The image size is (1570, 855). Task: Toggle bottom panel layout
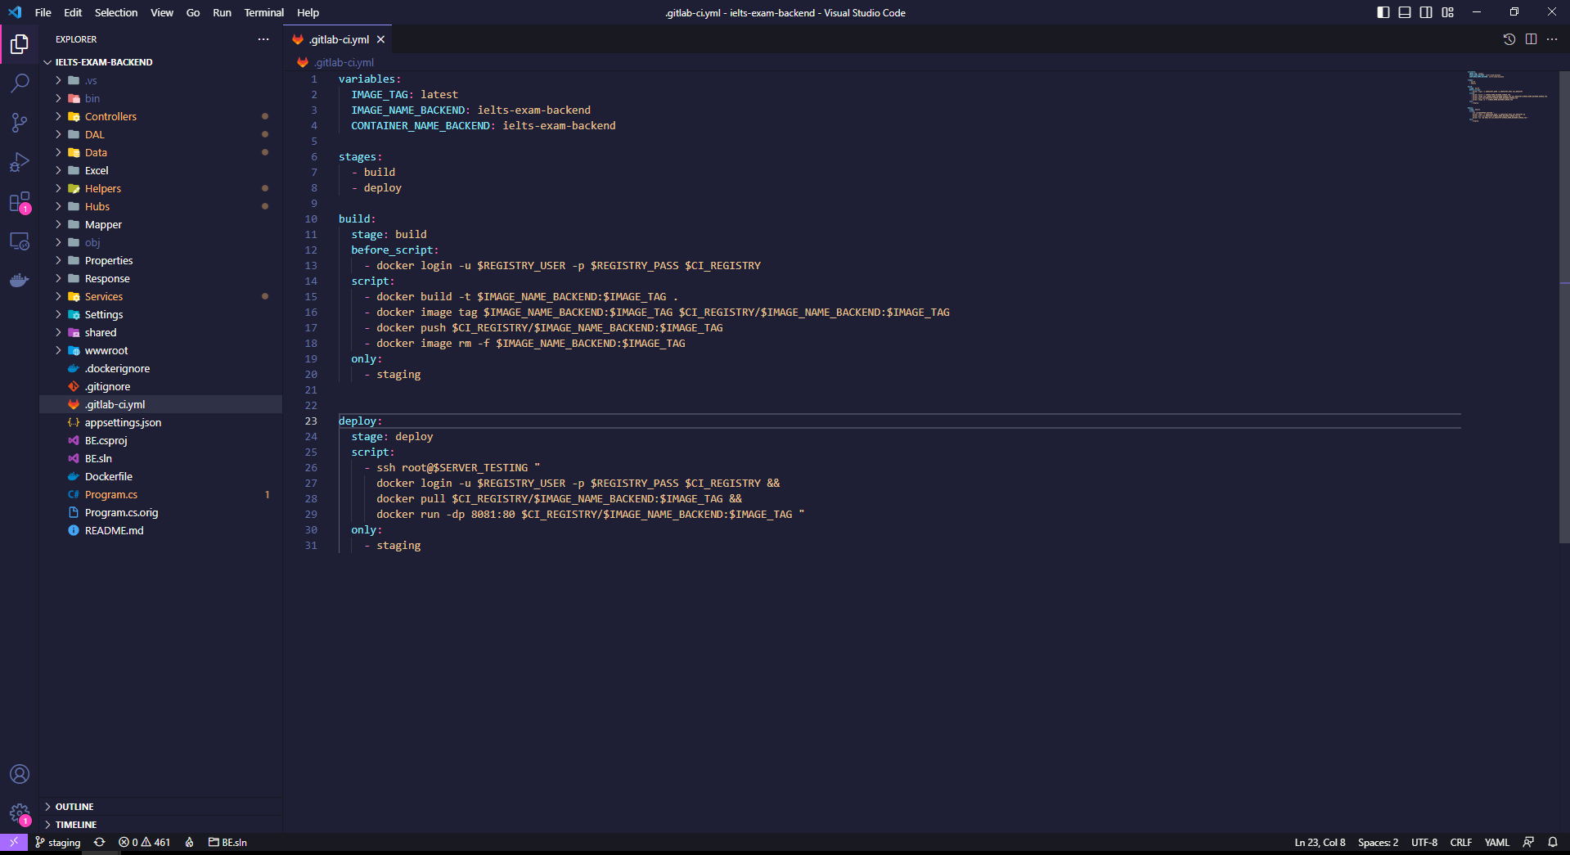click(x=1405, y=12)
